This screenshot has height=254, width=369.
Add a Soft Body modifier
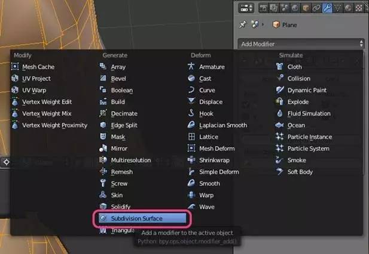tap(318, 172)
